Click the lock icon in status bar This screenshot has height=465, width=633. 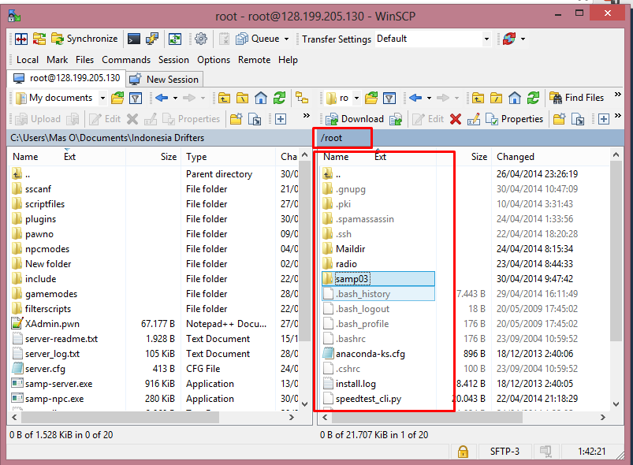463,452
